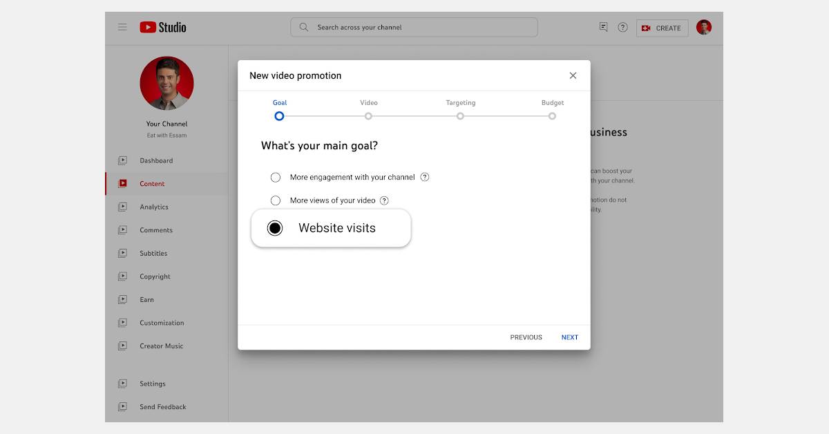829x434 pixels.
Task: Select More views of your video
Action: [276, 200]
